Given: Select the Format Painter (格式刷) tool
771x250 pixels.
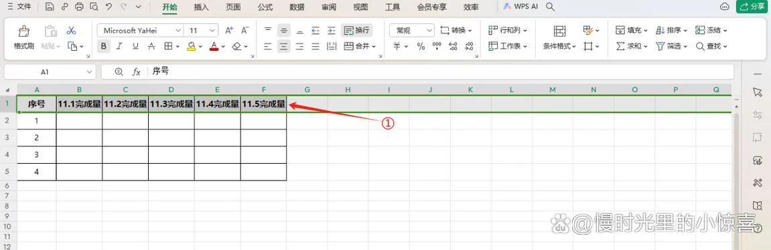Looking at the screenshot, I should coord(23,37).
